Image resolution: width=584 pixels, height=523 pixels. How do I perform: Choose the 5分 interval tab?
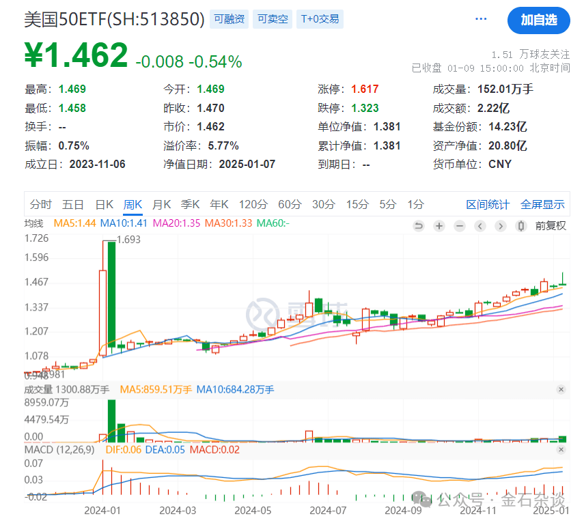coord(388,204)
